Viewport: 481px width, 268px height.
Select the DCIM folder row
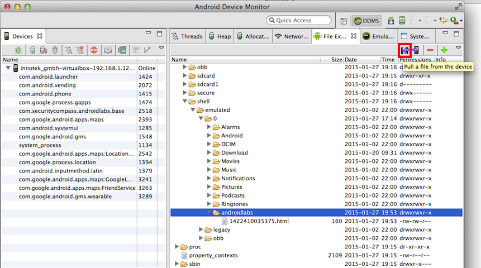[x=316, y=144]
